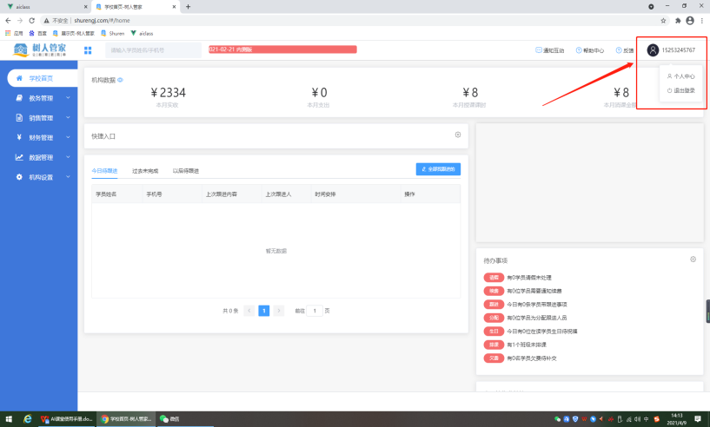This screenshot has height=427, width=710.
Task: Focus the 前往 page number input
Action: (315, 311)
